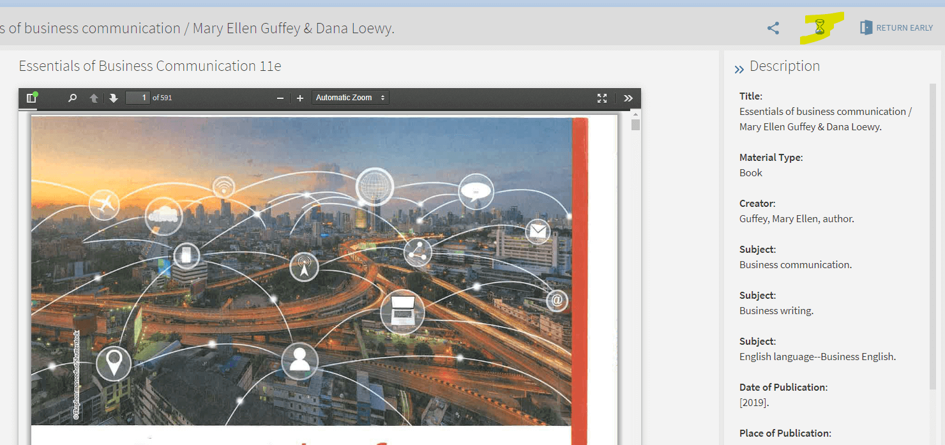
Task: Expand the PDF toolbar tools menu
Action: coord(628,98)
